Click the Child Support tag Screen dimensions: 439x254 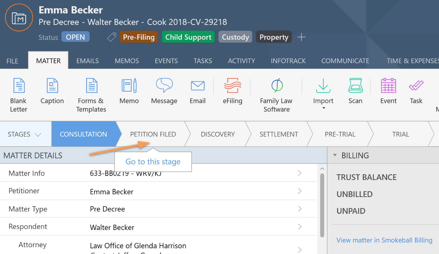click(x=188, y=37)
